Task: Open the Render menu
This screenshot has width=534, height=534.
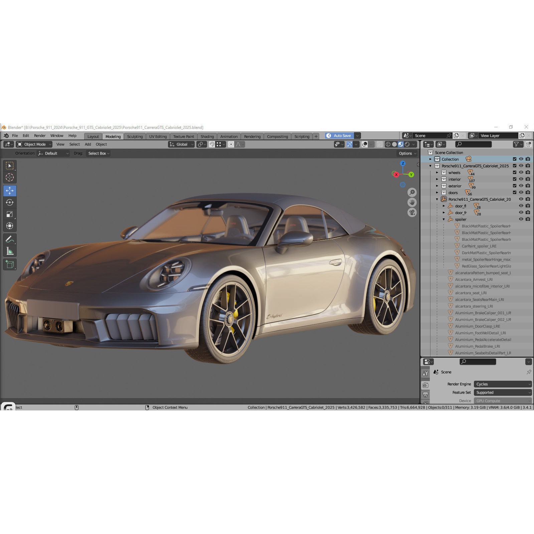Action: [40, 136]
